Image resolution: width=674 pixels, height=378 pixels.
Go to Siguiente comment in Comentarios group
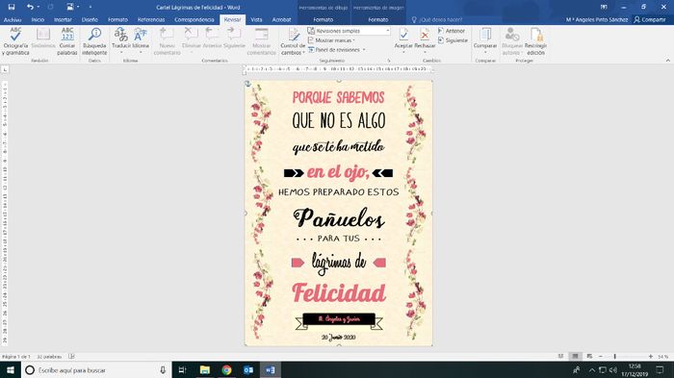[x=234, y=35]
